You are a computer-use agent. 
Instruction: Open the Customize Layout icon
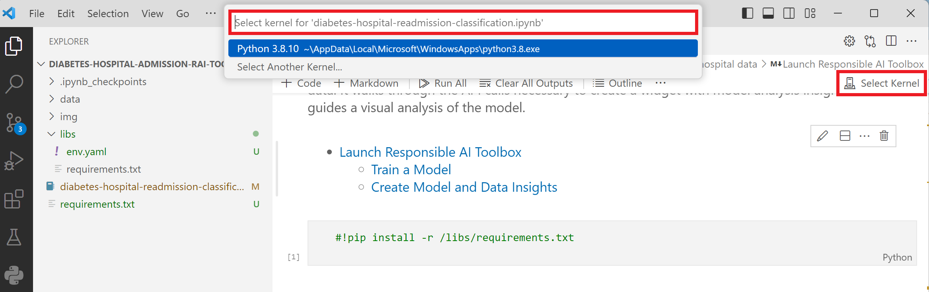(810, 13)
